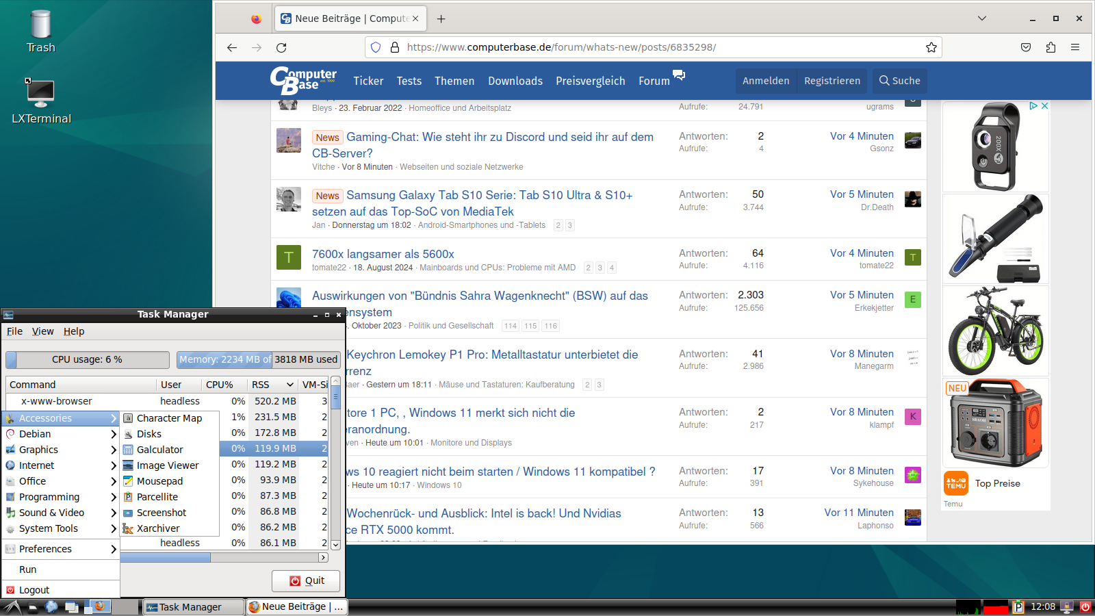Click the red power logout tray icon

(1085, 607)
